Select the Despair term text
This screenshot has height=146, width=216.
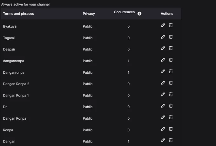click(x=9, y=50)
